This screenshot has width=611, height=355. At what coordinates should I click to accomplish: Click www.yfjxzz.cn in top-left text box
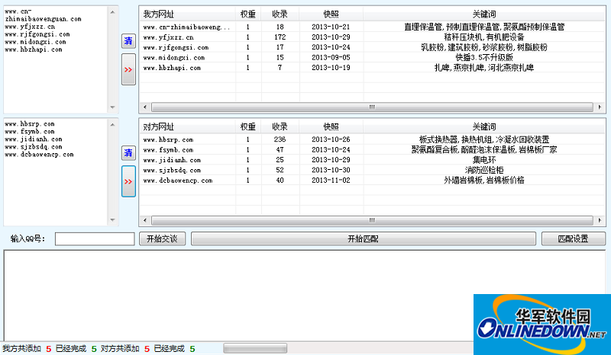coord(30,27)
